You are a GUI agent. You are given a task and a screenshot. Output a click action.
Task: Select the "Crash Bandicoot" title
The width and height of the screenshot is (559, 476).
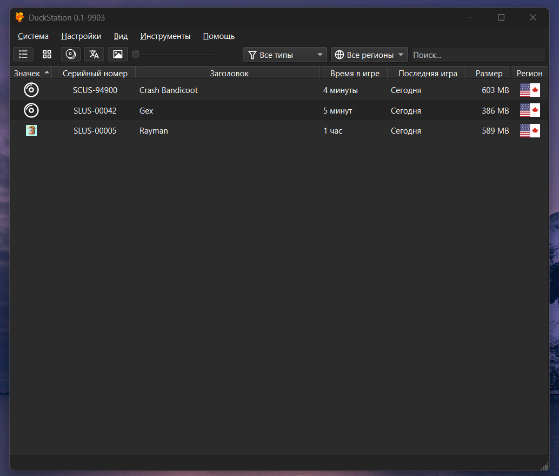168,90
